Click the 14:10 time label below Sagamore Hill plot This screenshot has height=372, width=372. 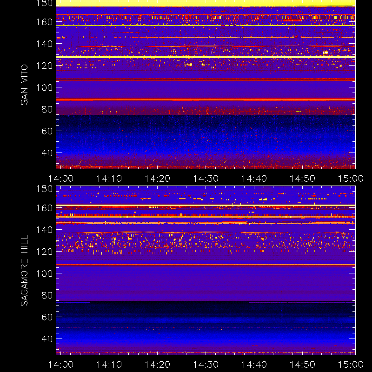(109, 365)
